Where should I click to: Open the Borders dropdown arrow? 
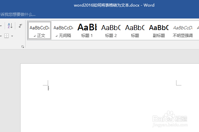pyautogui.click(x=12, y=36)
